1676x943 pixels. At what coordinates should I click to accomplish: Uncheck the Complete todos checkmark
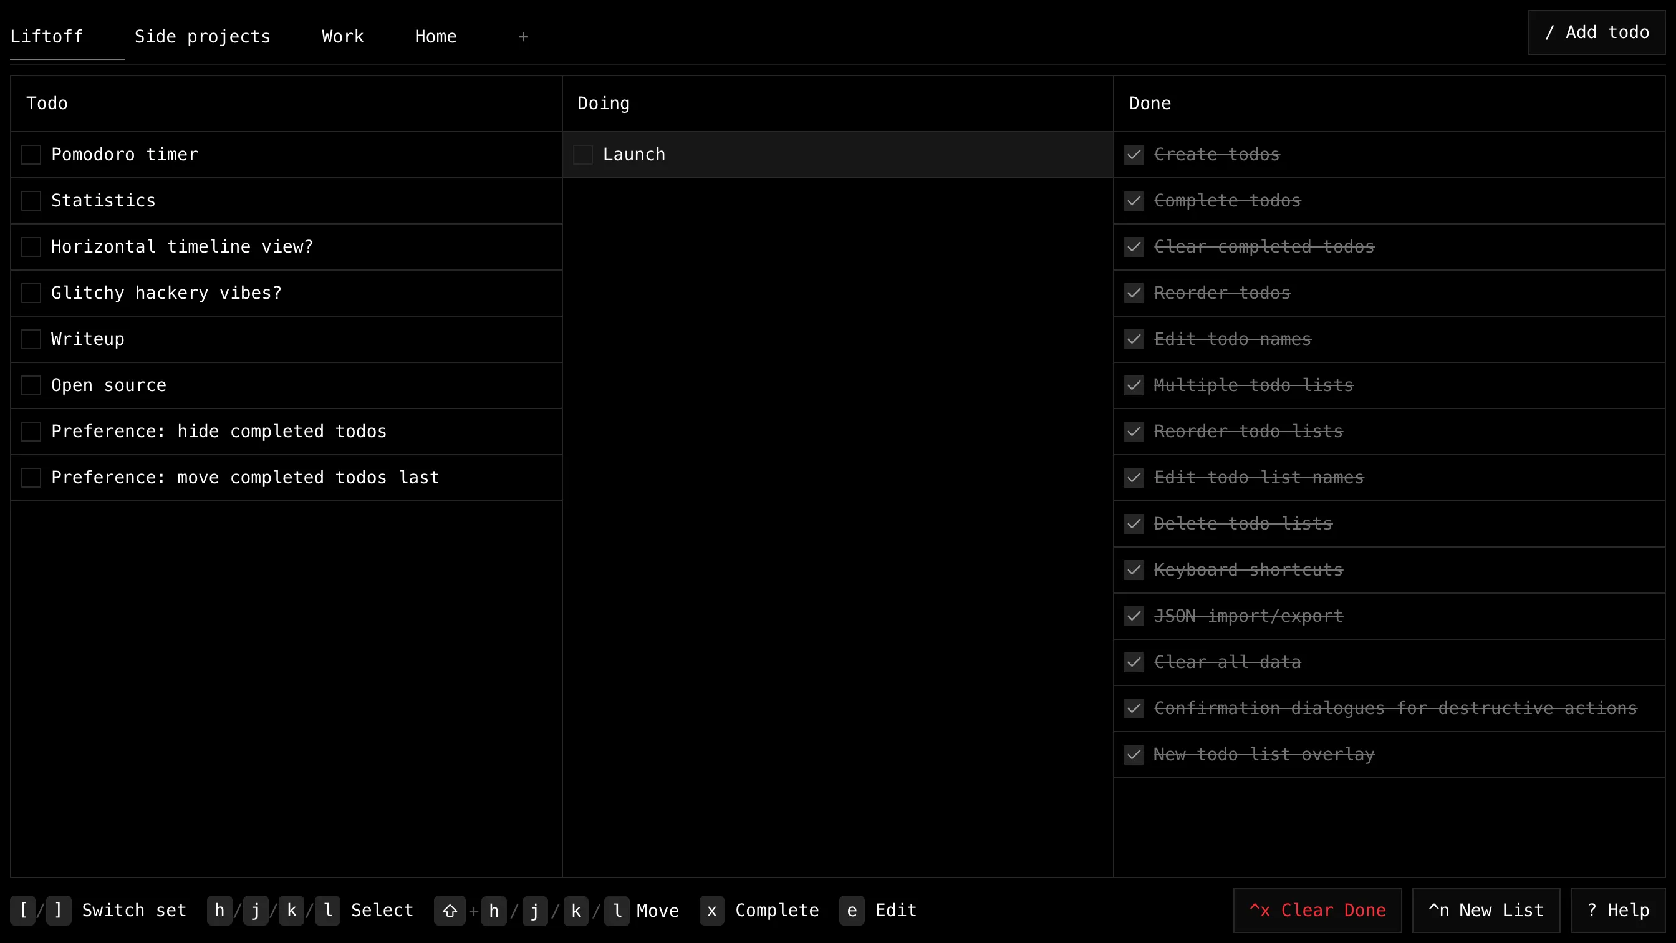1134,201
